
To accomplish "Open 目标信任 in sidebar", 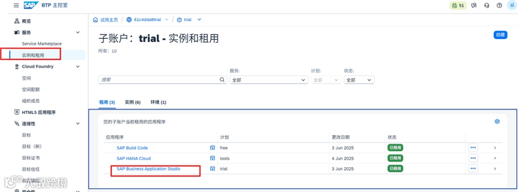I will tap(31, 169).
